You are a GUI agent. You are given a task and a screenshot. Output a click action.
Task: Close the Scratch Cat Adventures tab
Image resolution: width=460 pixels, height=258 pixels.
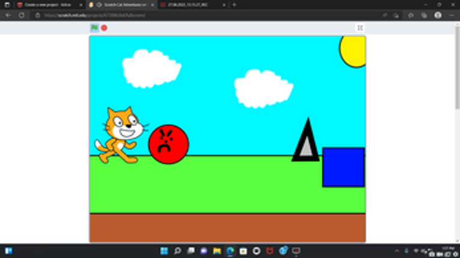click(x=153, y=5)
